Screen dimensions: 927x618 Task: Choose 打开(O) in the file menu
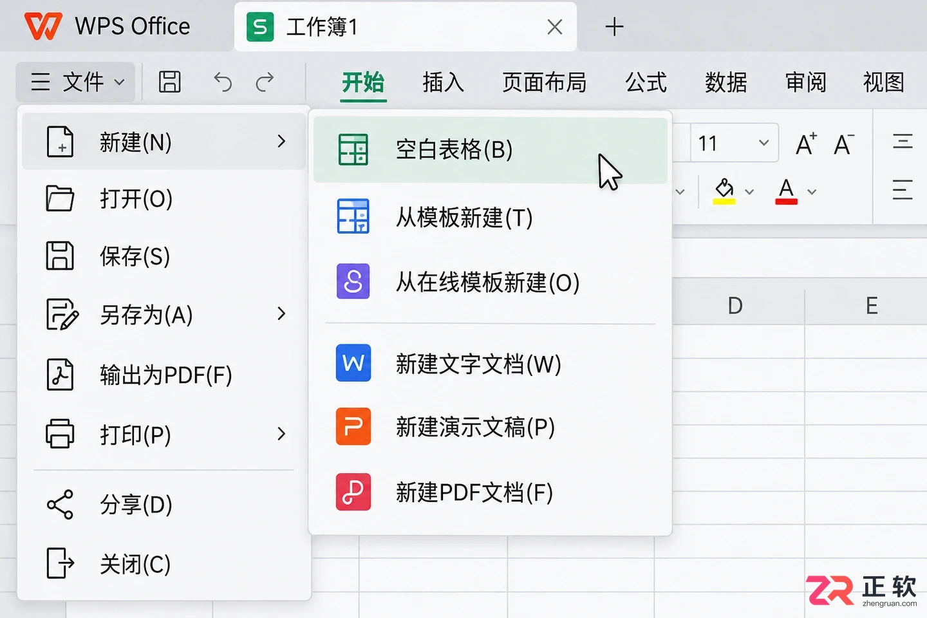pos(164,199)
